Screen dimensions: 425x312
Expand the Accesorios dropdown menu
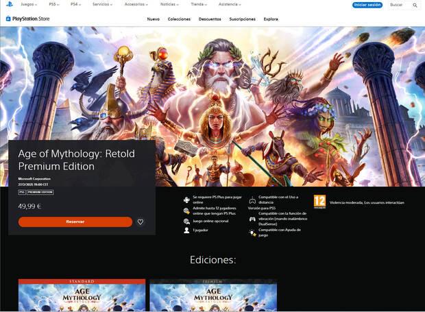point(136,4)
